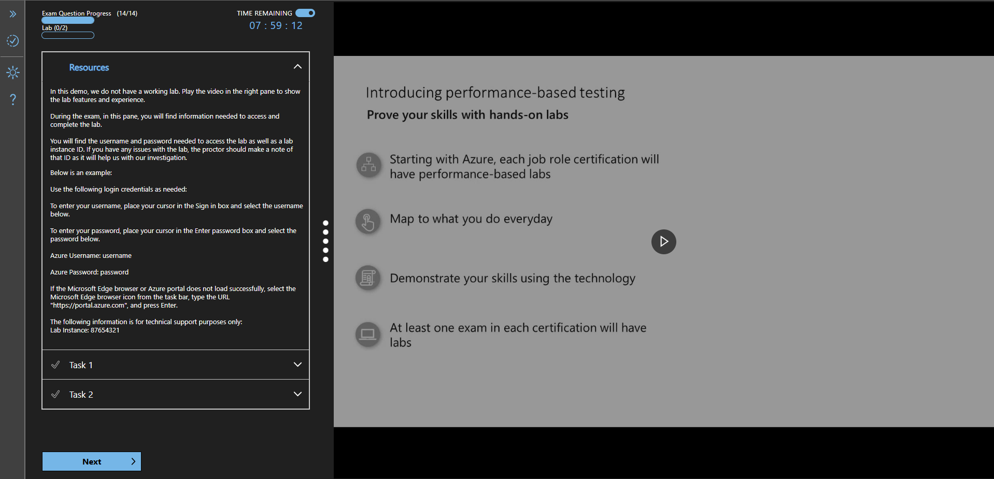Select the Task 2 label
This screenshot has height=479, width=994.
click(x=81, y=395)
